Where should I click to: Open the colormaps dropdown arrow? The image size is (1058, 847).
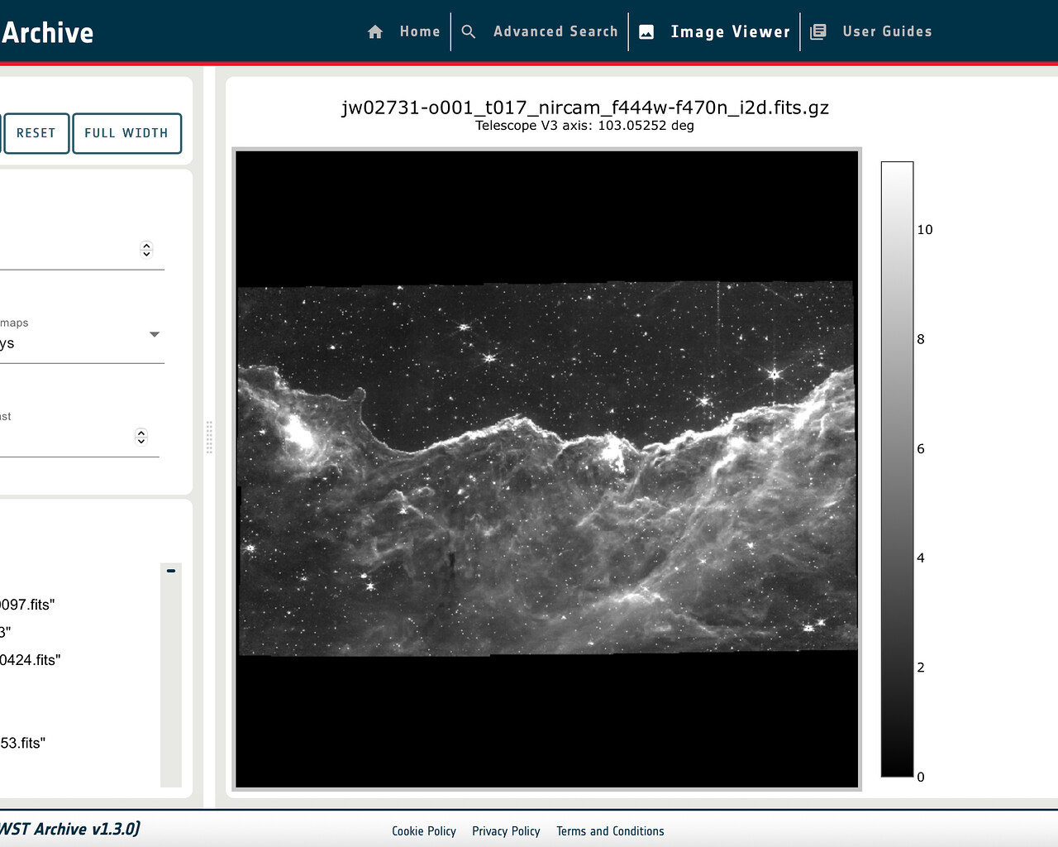pyautogui.click(x=154, y=334)
